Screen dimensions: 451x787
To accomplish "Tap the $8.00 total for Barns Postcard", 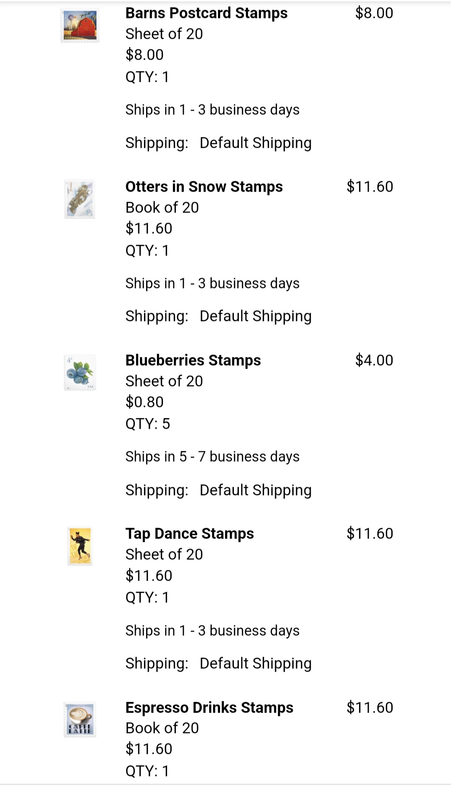I will (374, 13).
